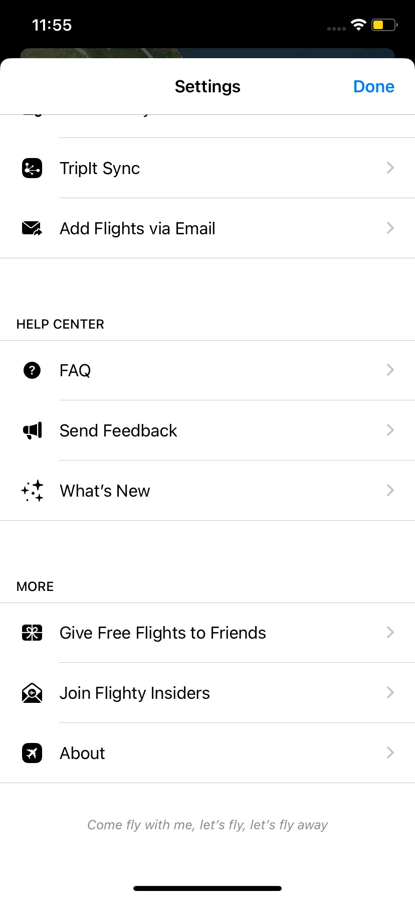Tap the About row chevron arrow

click(x=390, y=753)
